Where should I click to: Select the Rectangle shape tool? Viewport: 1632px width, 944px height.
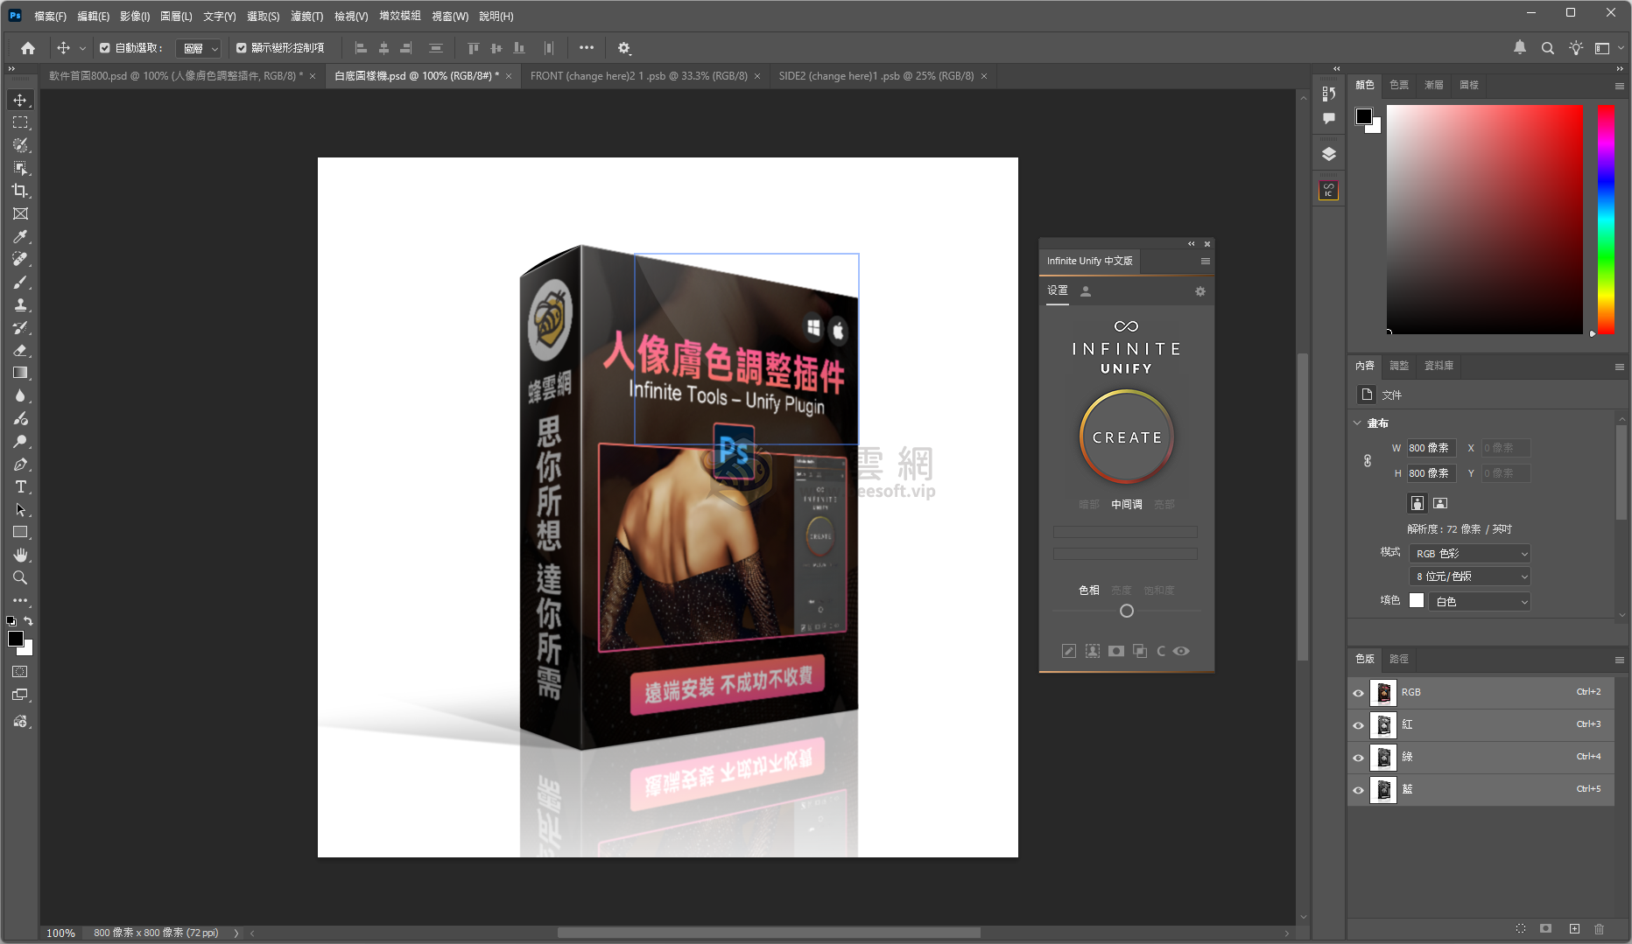20,532
